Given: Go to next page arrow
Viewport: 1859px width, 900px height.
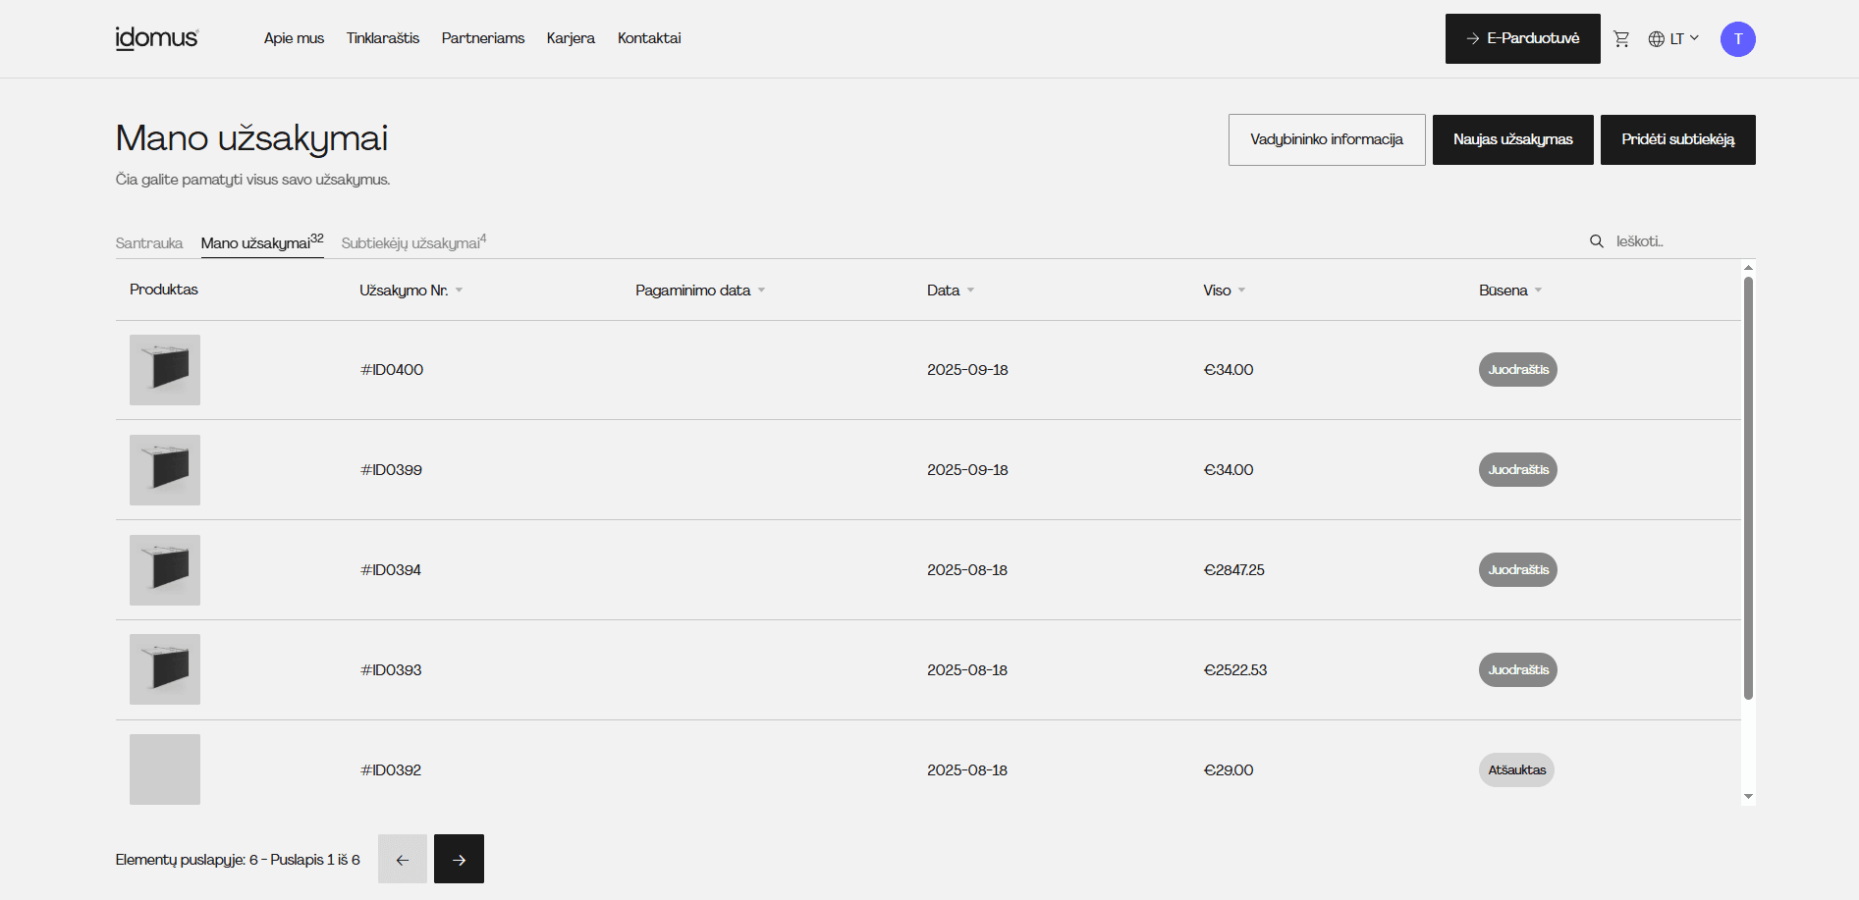Looking at the screenshot, I should 459,859.
